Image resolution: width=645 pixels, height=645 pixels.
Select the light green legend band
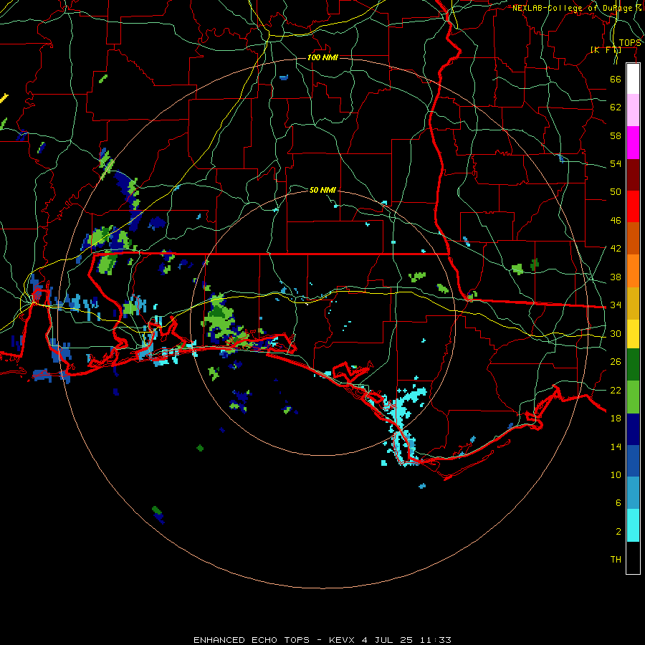click(633, 397)
